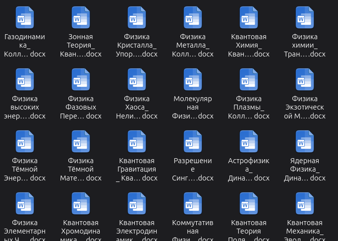This screenshot has height=241, width=338.
Task: Click the Коммутативная Физи document icon
Action: (x=193, y=203)
